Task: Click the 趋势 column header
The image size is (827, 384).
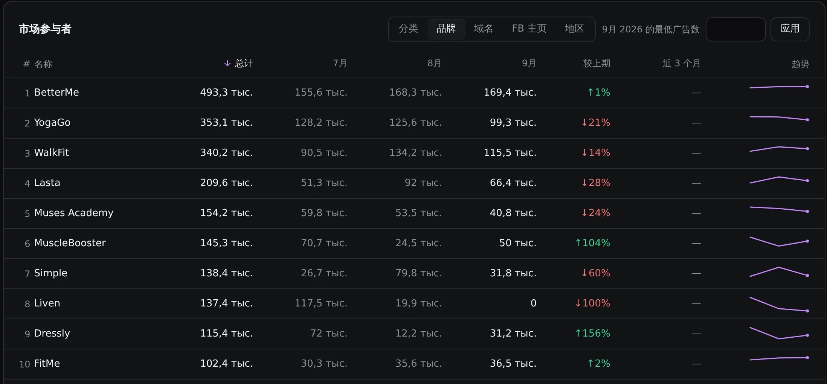Action: [x=800, y=64]
